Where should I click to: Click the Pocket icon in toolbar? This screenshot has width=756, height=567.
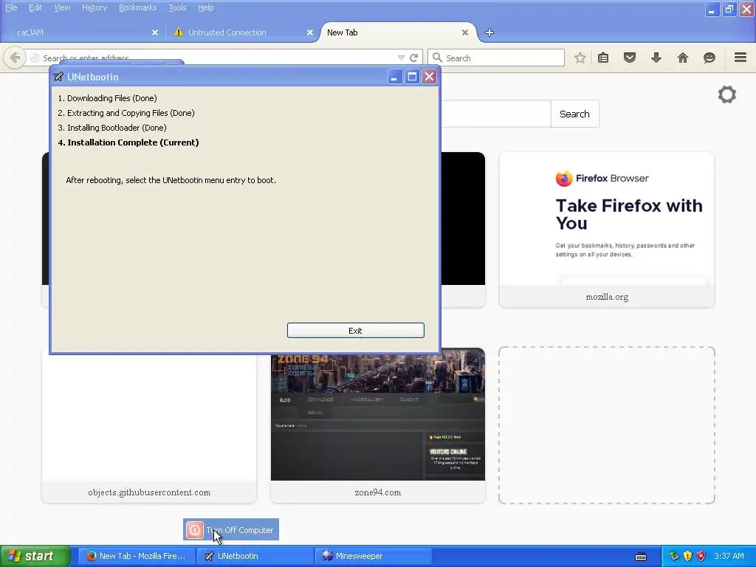tap(630, 58)
